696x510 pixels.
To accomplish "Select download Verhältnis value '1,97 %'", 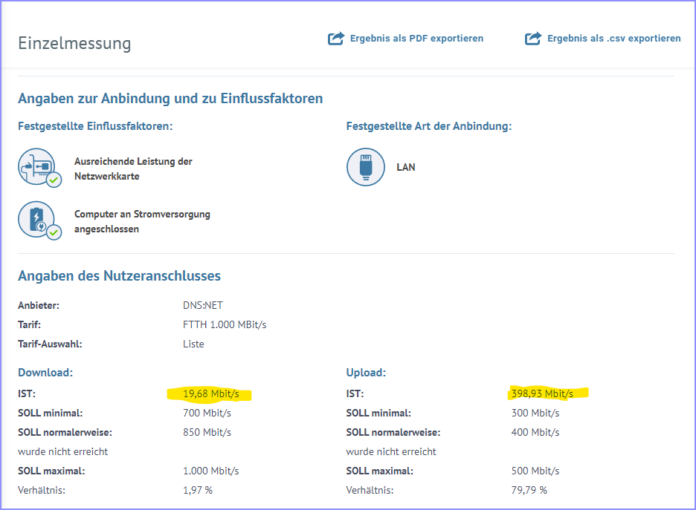I will coord(198,491).
